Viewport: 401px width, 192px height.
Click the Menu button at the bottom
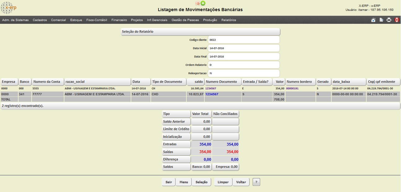184,182
